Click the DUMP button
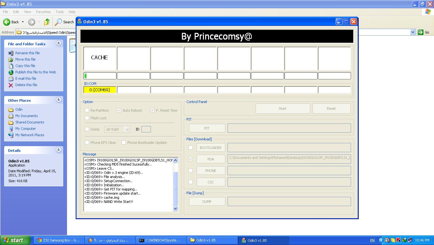 tap(207, 202)
